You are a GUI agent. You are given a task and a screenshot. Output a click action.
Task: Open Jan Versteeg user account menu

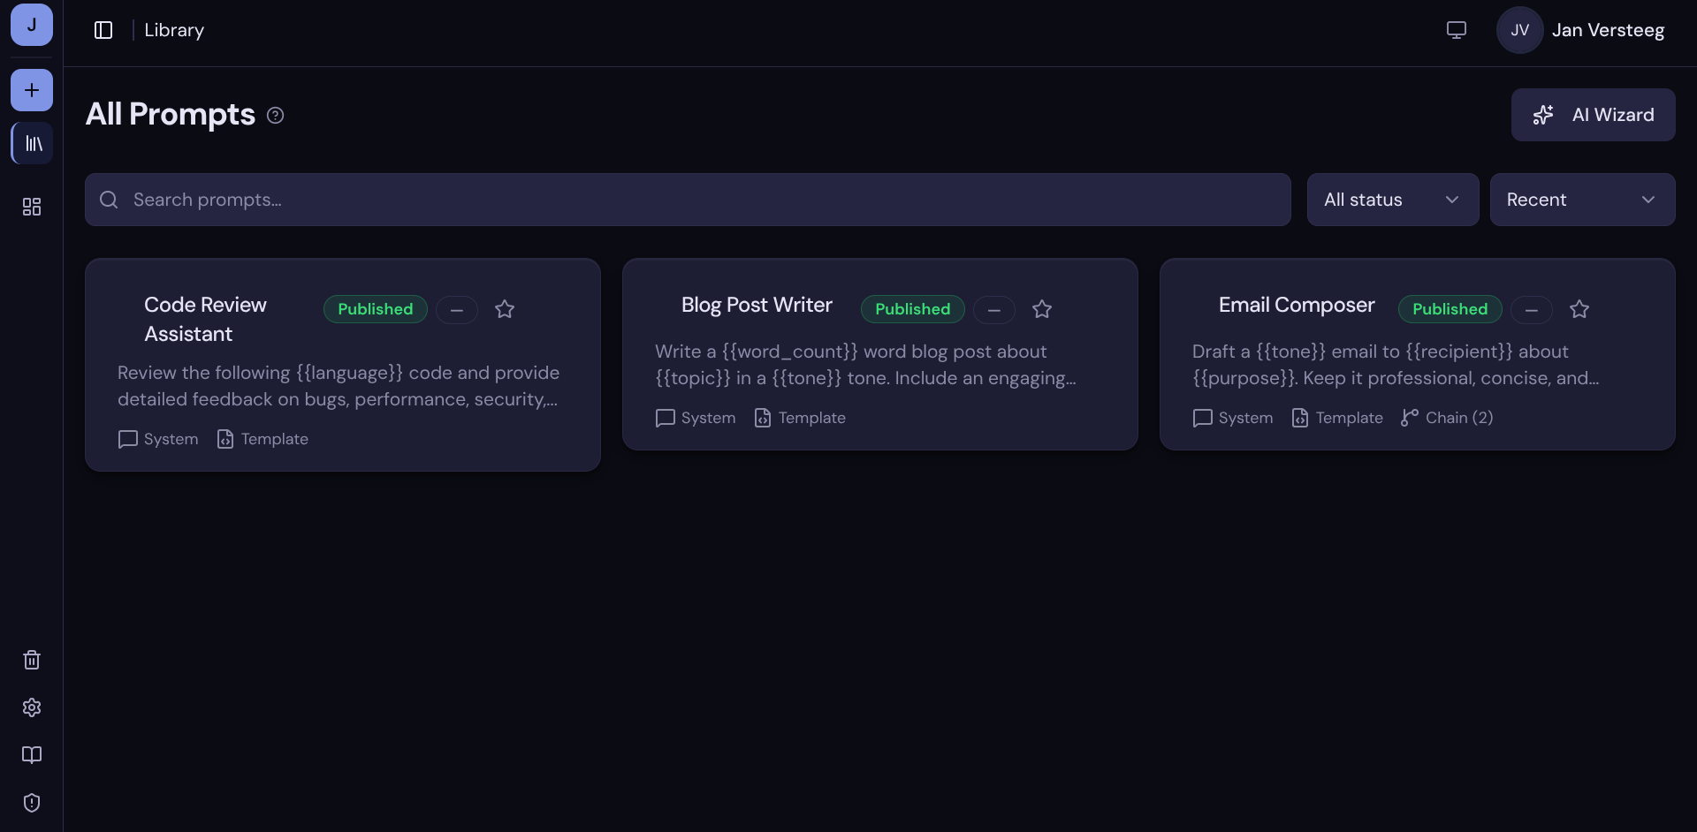coord(1582,30)
